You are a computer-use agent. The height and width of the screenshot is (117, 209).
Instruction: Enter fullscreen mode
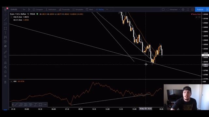point(188,9)
